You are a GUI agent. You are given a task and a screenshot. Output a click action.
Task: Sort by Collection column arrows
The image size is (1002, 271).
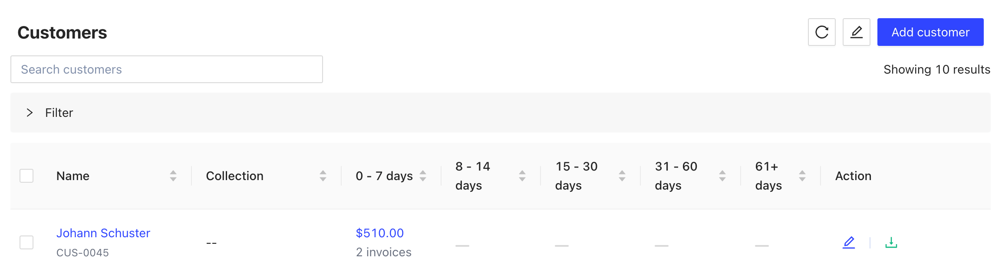323,176
